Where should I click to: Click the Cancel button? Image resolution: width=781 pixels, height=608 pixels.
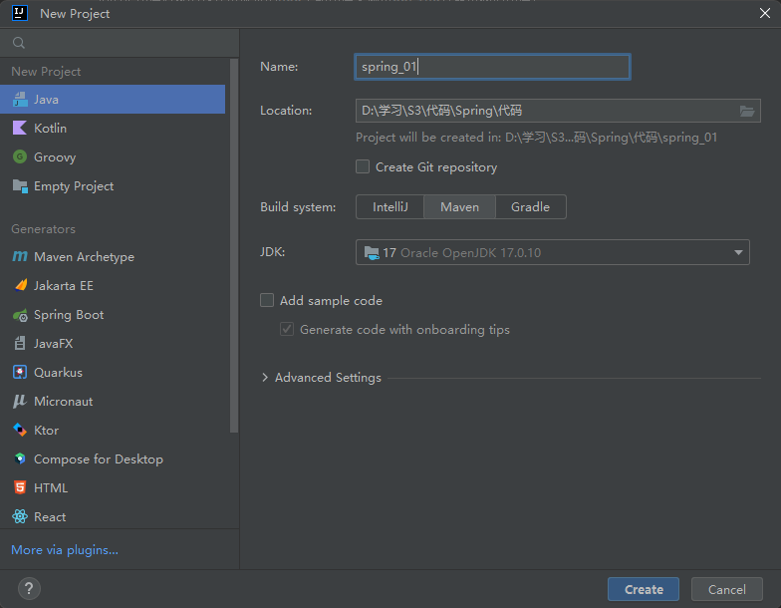pos(727,590)
